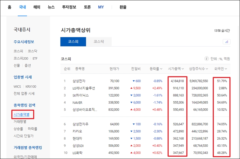Open the NAVER stock

coord(77,103)
